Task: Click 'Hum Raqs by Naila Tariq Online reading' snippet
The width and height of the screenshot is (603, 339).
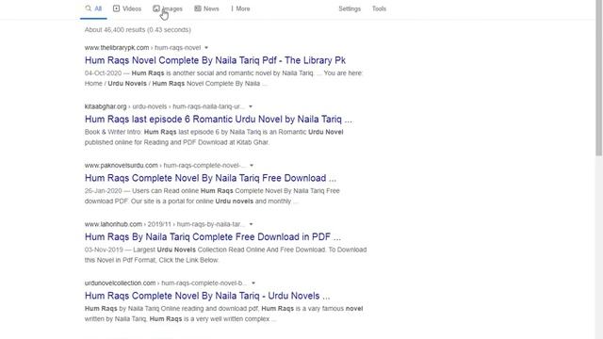Action: pos(224,314)
